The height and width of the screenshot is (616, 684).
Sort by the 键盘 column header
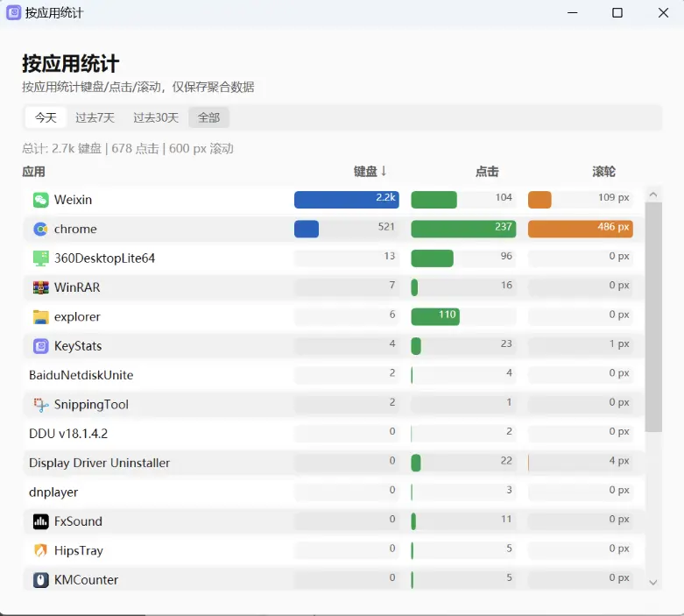coord(370,172)
